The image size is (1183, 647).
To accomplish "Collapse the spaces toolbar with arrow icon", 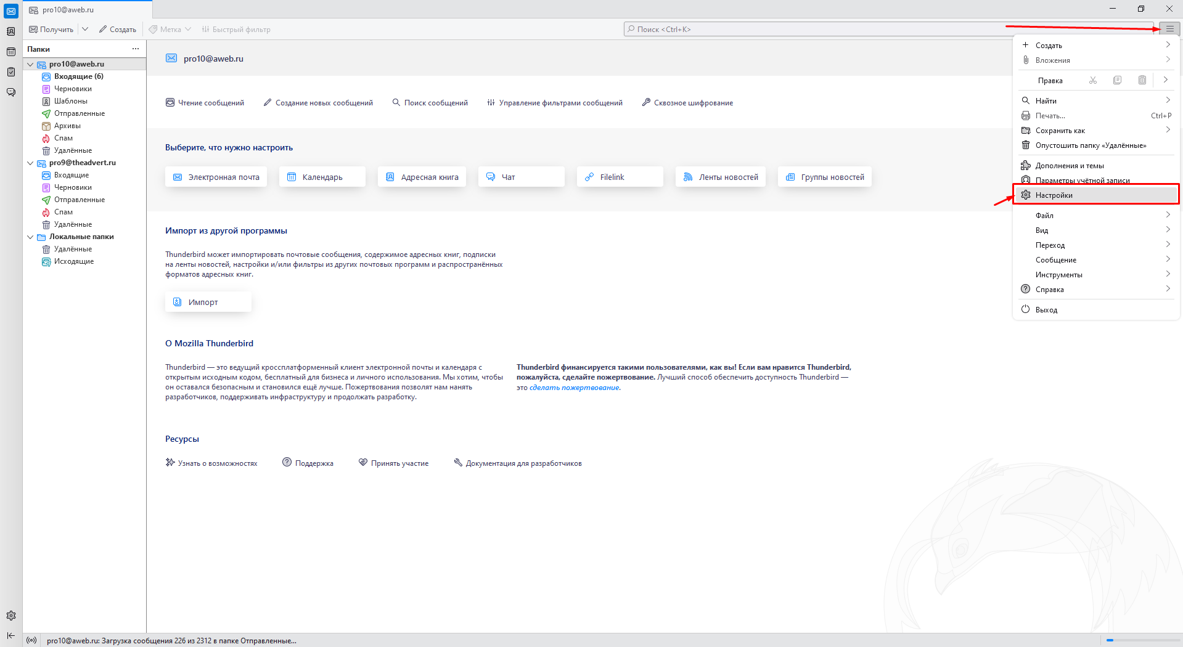I will point(11,635).
